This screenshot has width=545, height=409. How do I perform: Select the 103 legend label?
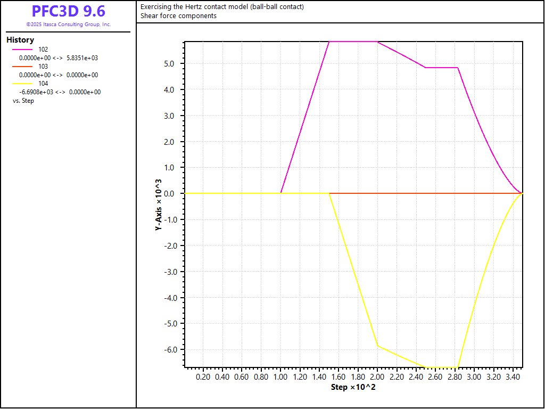pos(43,67)
